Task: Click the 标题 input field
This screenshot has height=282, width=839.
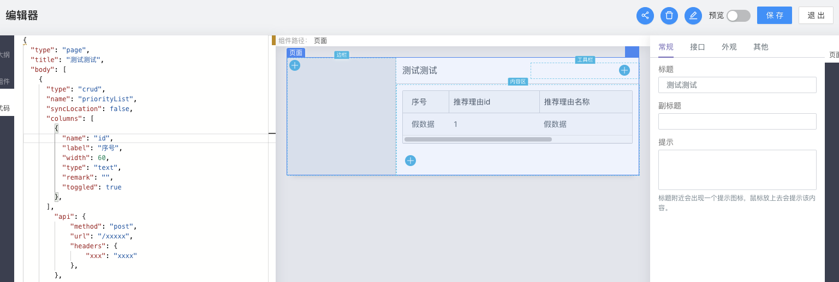Action: pos(737,85)
